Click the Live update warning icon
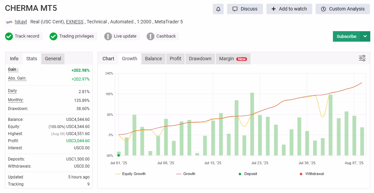The height and width of the screenshot is (193, 374). (108, 37)
